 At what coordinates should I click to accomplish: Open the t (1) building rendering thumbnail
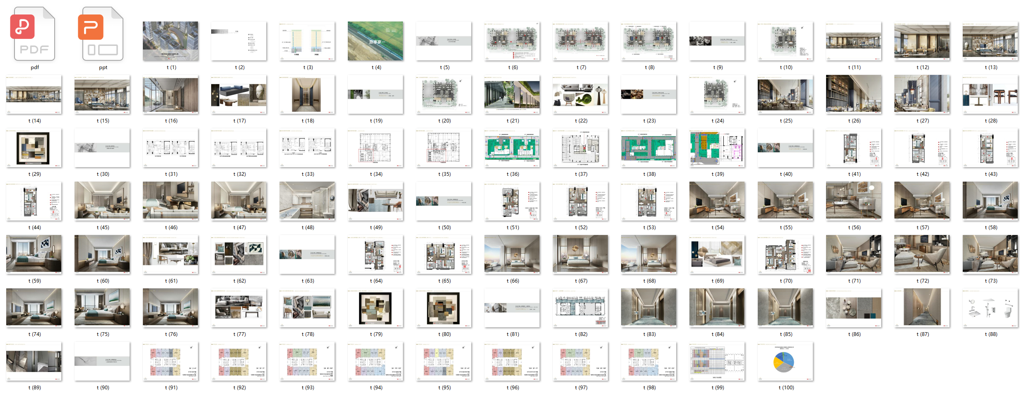click(x=171, y=41)
